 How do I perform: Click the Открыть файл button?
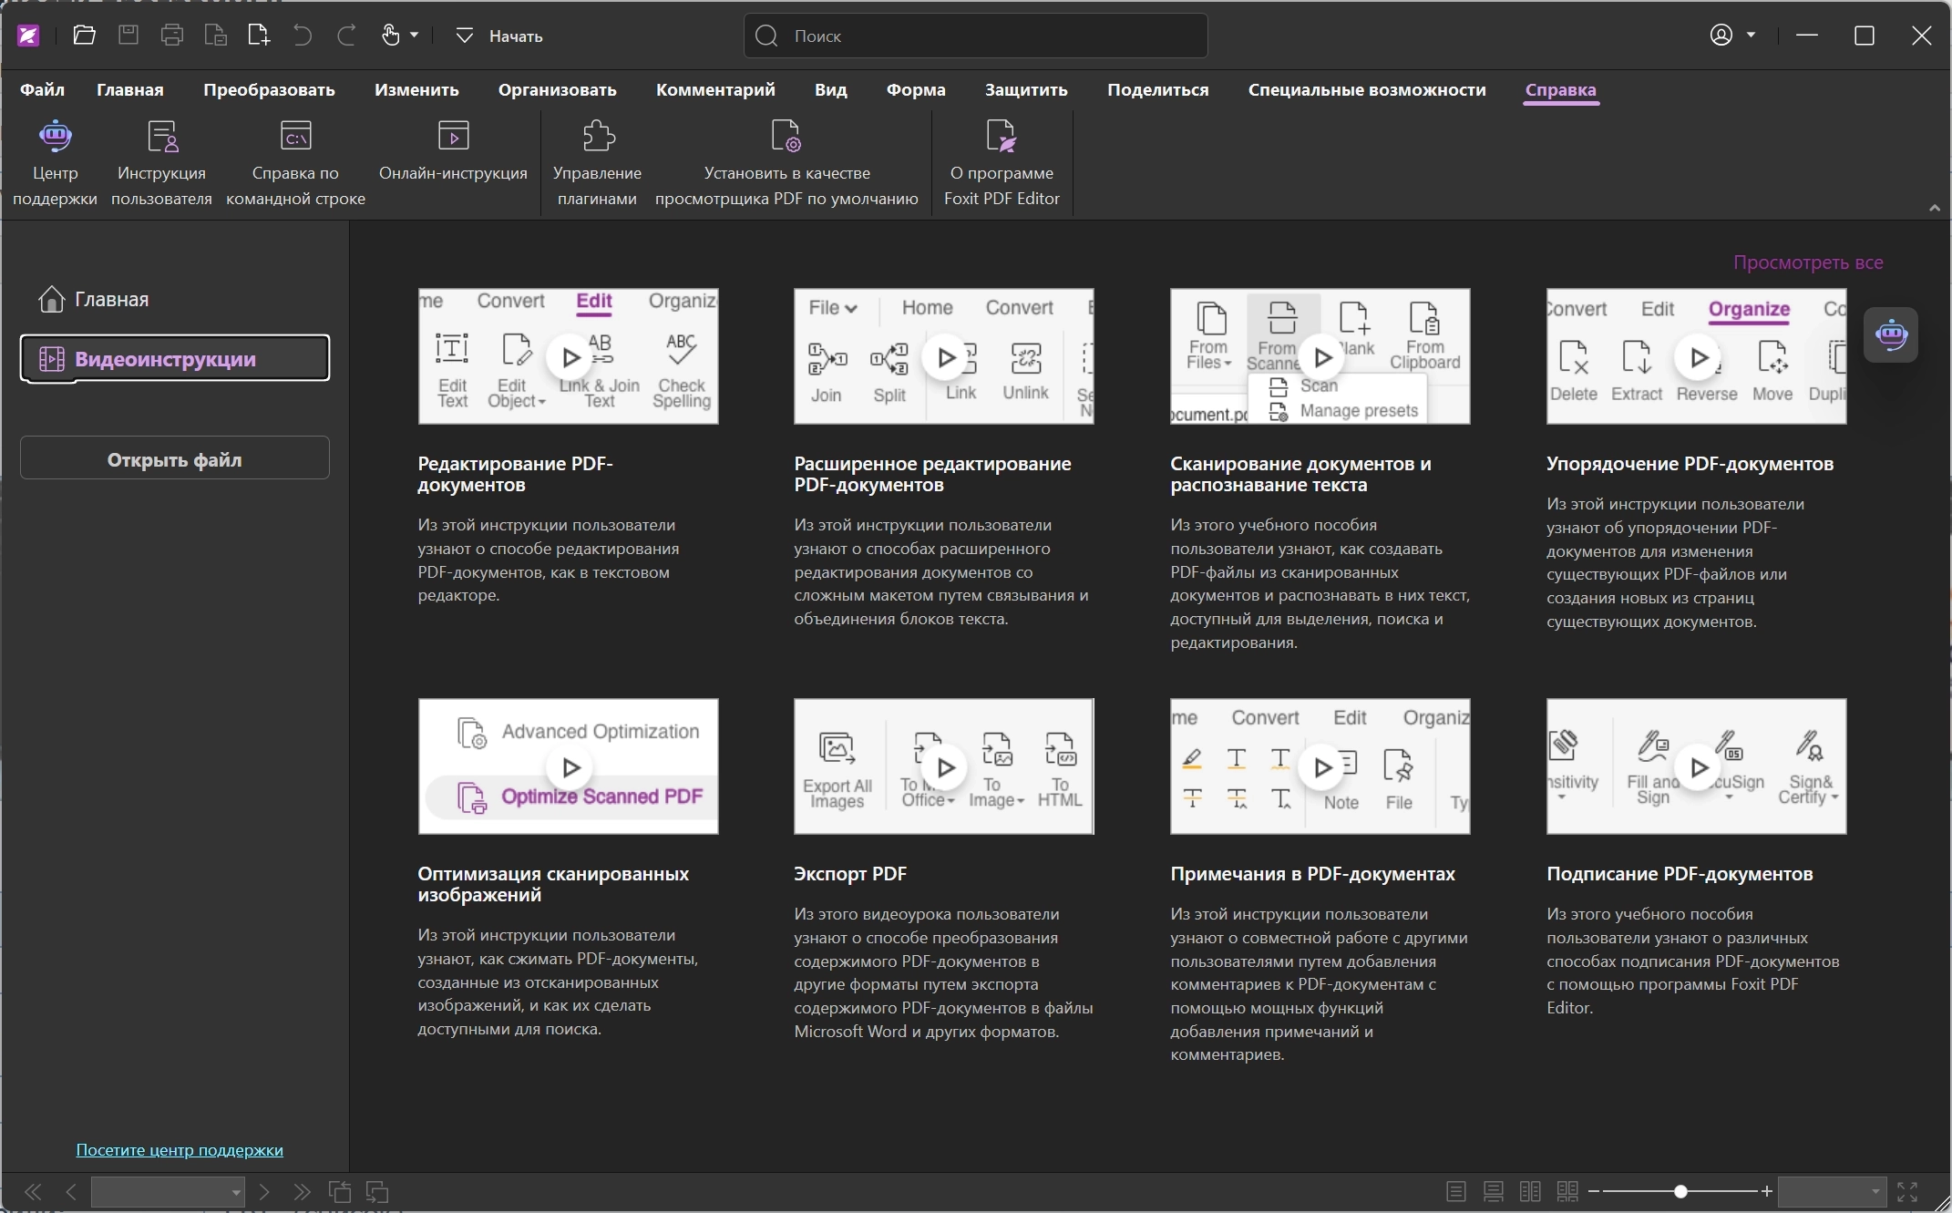175,459
